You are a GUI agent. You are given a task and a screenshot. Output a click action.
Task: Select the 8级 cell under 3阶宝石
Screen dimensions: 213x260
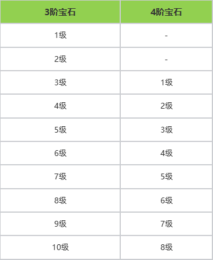60,200
